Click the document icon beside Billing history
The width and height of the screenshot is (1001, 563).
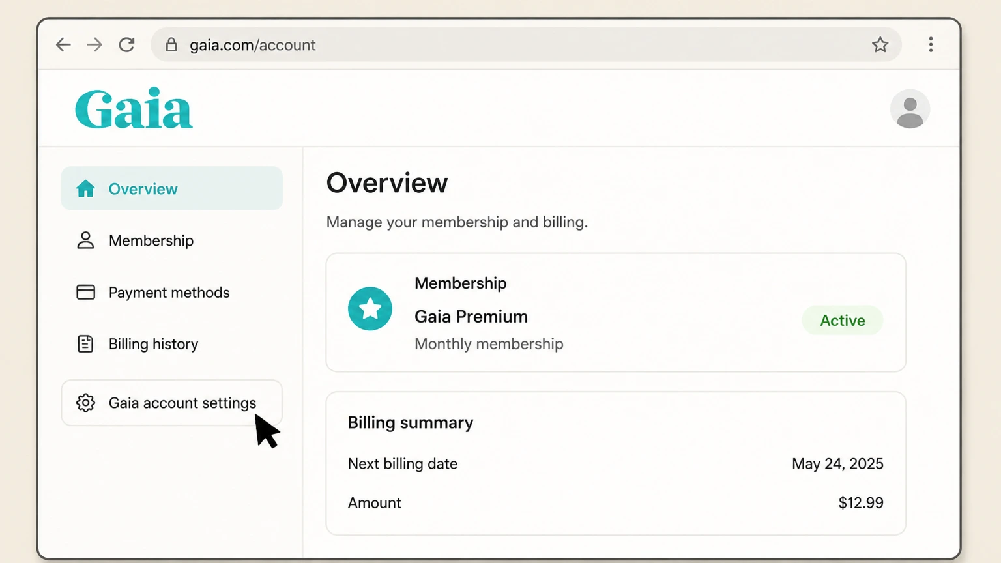pyautogui.click(x=85, y=343)
